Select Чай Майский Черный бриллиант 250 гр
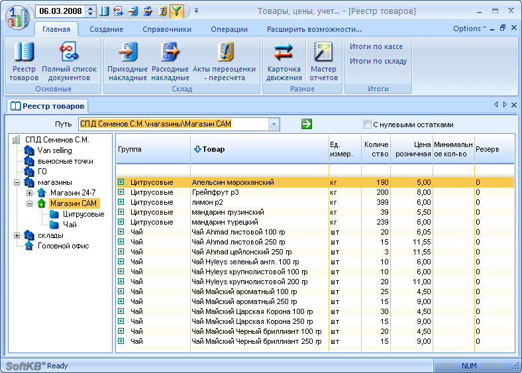The image size is (522, 373). [315, 341]
